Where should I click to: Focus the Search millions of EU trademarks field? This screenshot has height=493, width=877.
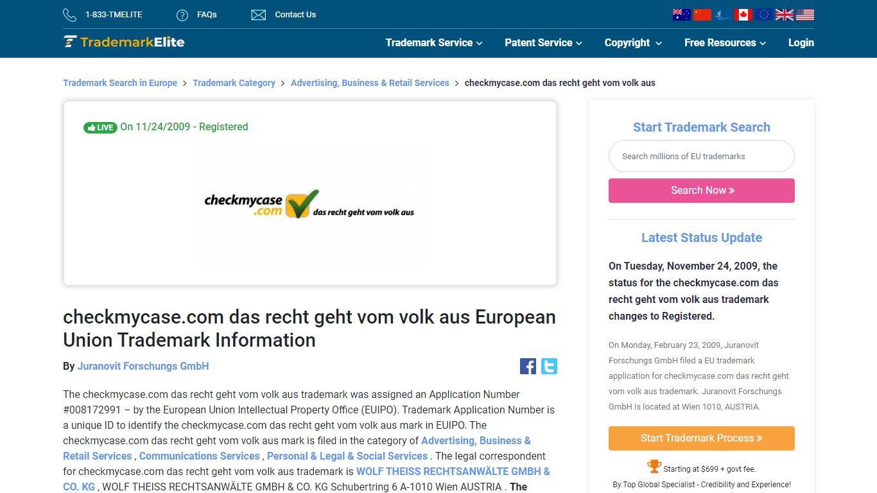click(x=701, y=156)
